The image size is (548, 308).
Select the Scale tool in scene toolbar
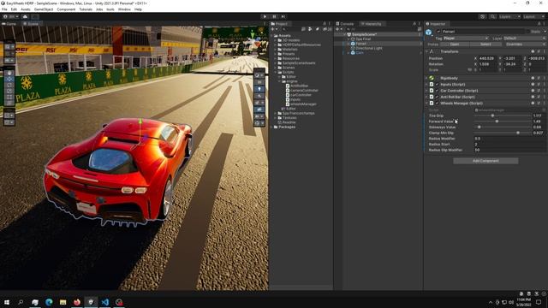[x=9, y=91]
